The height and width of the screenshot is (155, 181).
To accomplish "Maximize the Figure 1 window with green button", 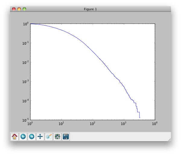I will coord(24,9).
